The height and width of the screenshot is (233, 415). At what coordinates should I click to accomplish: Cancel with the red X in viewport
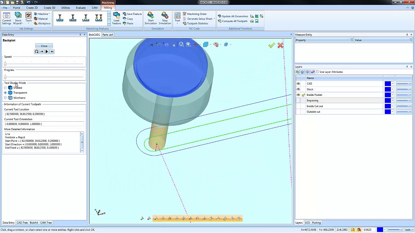[280, 46]
